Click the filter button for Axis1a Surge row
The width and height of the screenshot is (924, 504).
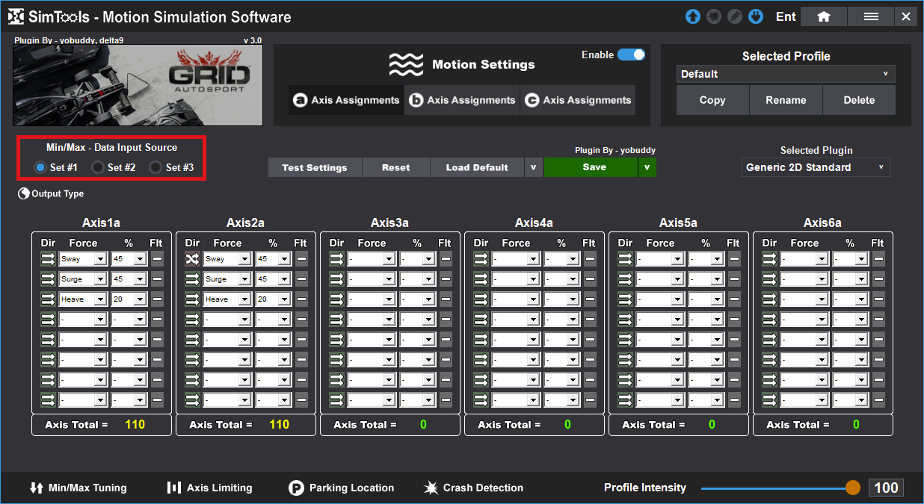(x=157, y=279)
